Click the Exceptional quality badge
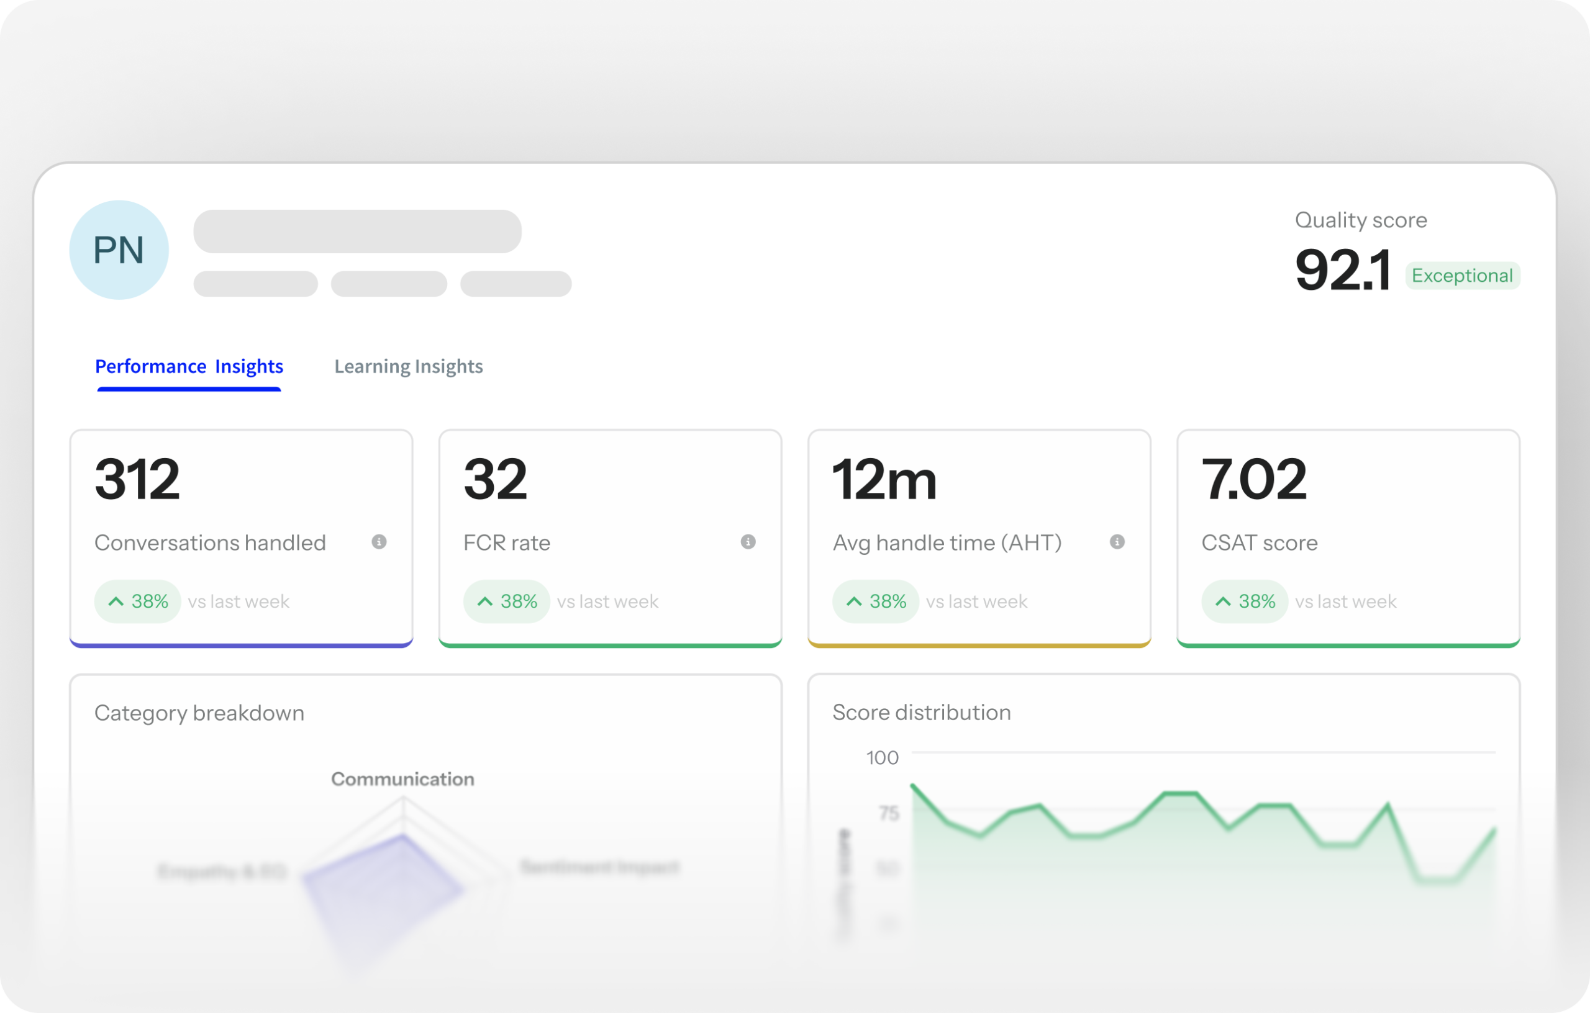Screen dimensions: 1590x1013 point(1462,275)
